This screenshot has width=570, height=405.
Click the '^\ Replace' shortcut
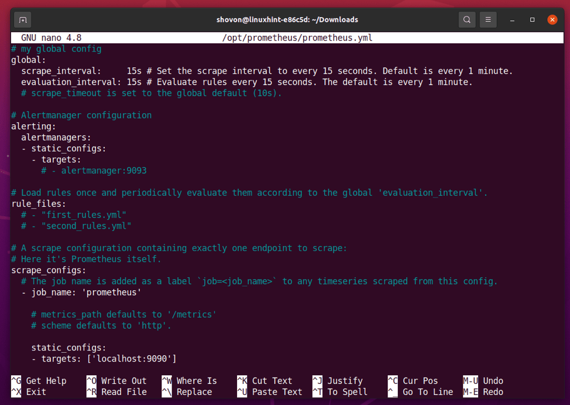click(x=187, y=392)
